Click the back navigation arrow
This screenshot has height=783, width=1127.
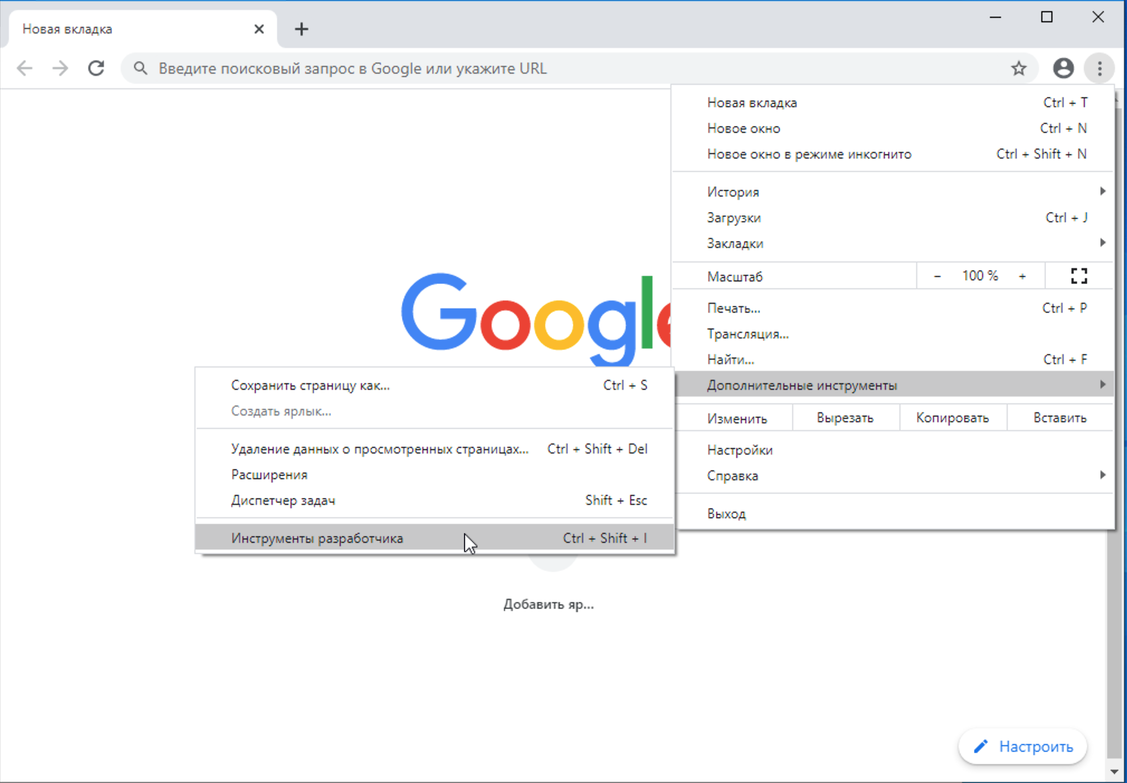25,68
